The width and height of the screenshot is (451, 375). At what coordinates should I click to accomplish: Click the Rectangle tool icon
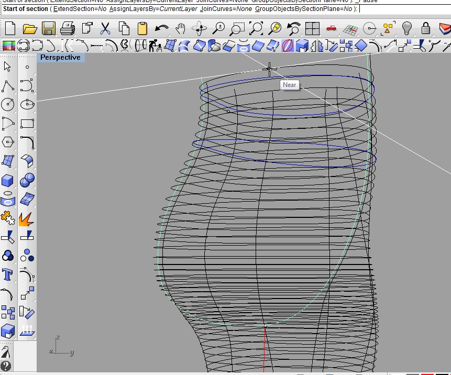pos(27,124)
